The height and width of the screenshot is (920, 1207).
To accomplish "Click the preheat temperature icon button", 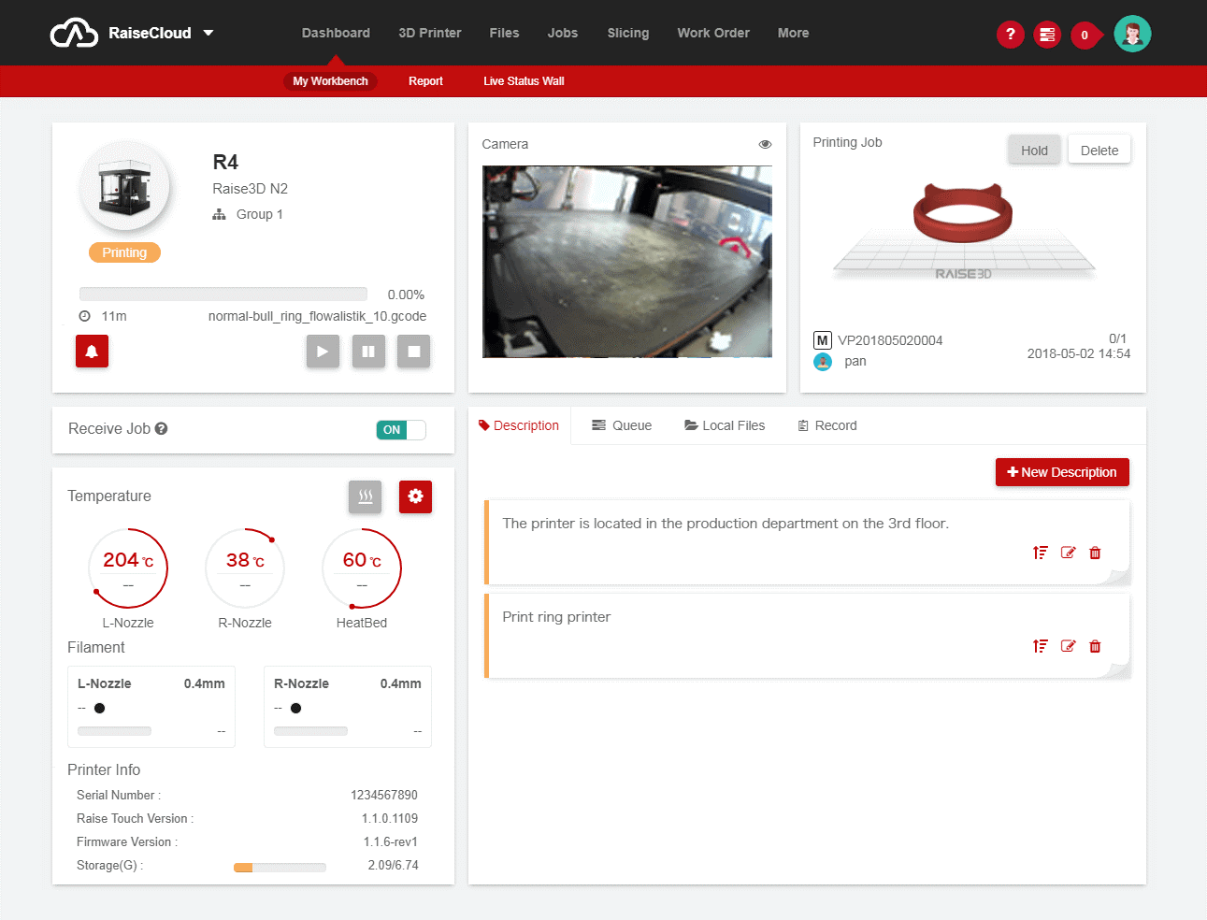I will click(x=366, y=496).
